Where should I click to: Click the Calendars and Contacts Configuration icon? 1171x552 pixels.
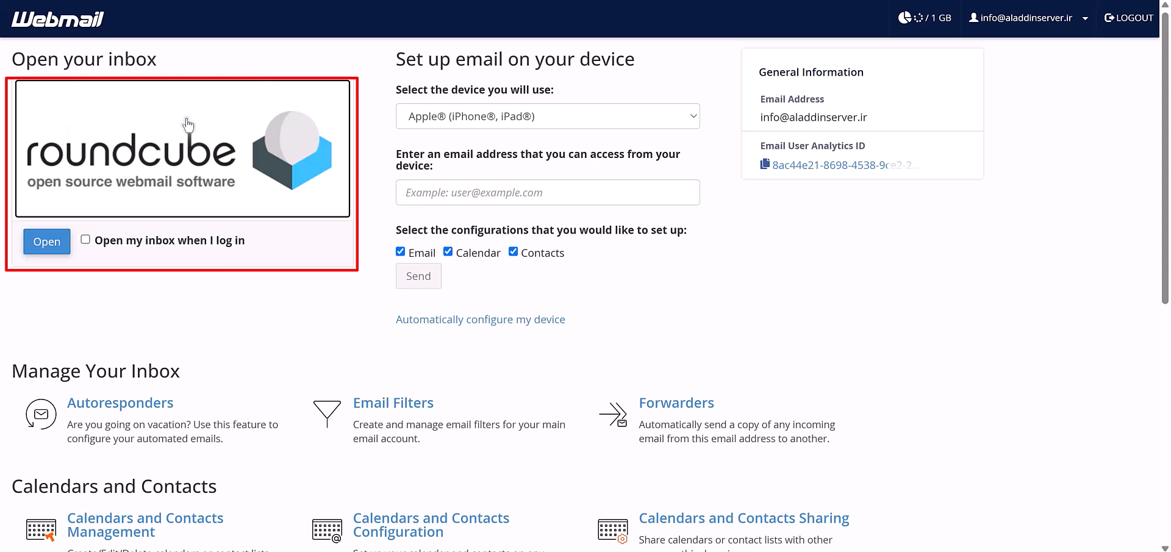click(327, 530)
